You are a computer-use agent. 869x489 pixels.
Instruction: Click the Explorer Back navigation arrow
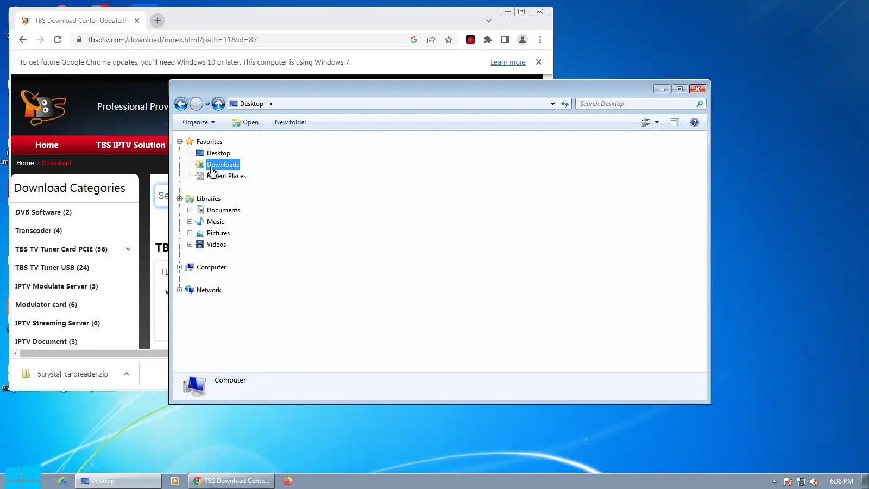click(181, 104)
